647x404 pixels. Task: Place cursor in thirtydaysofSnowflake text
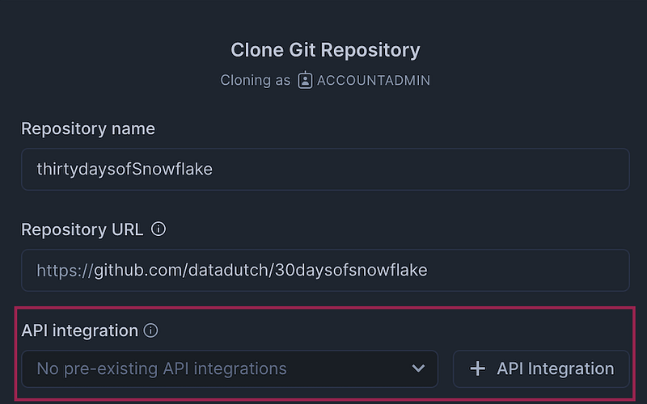125,169
